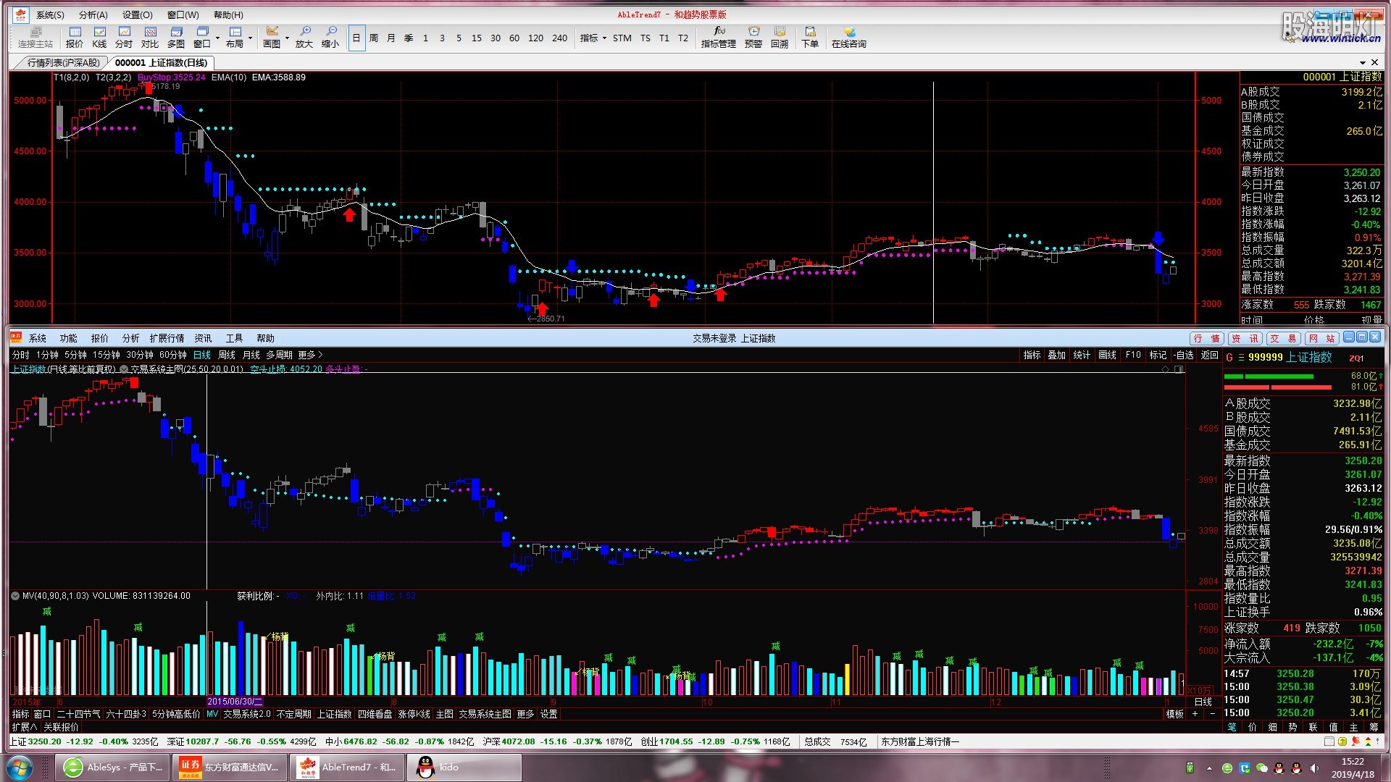Click the 返回 back button
This screenshot has width=1391, height=782.
click(1210, 355)
